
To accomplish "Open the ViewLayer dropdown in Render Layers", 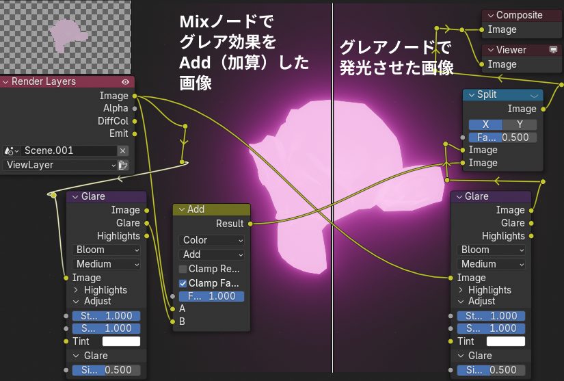I will point(60,165).
